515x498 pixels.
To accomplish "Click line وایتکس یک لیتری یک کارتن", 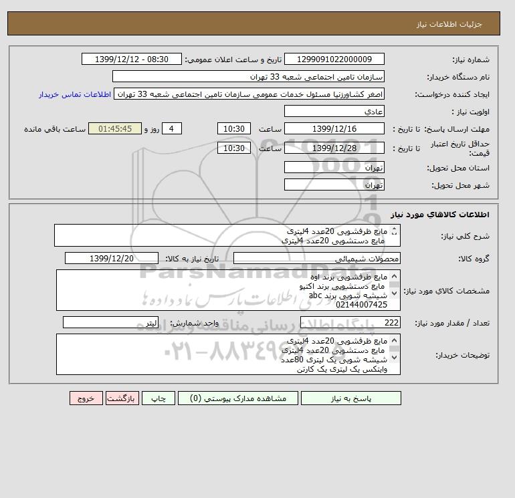I will click(x=342, y=369).
